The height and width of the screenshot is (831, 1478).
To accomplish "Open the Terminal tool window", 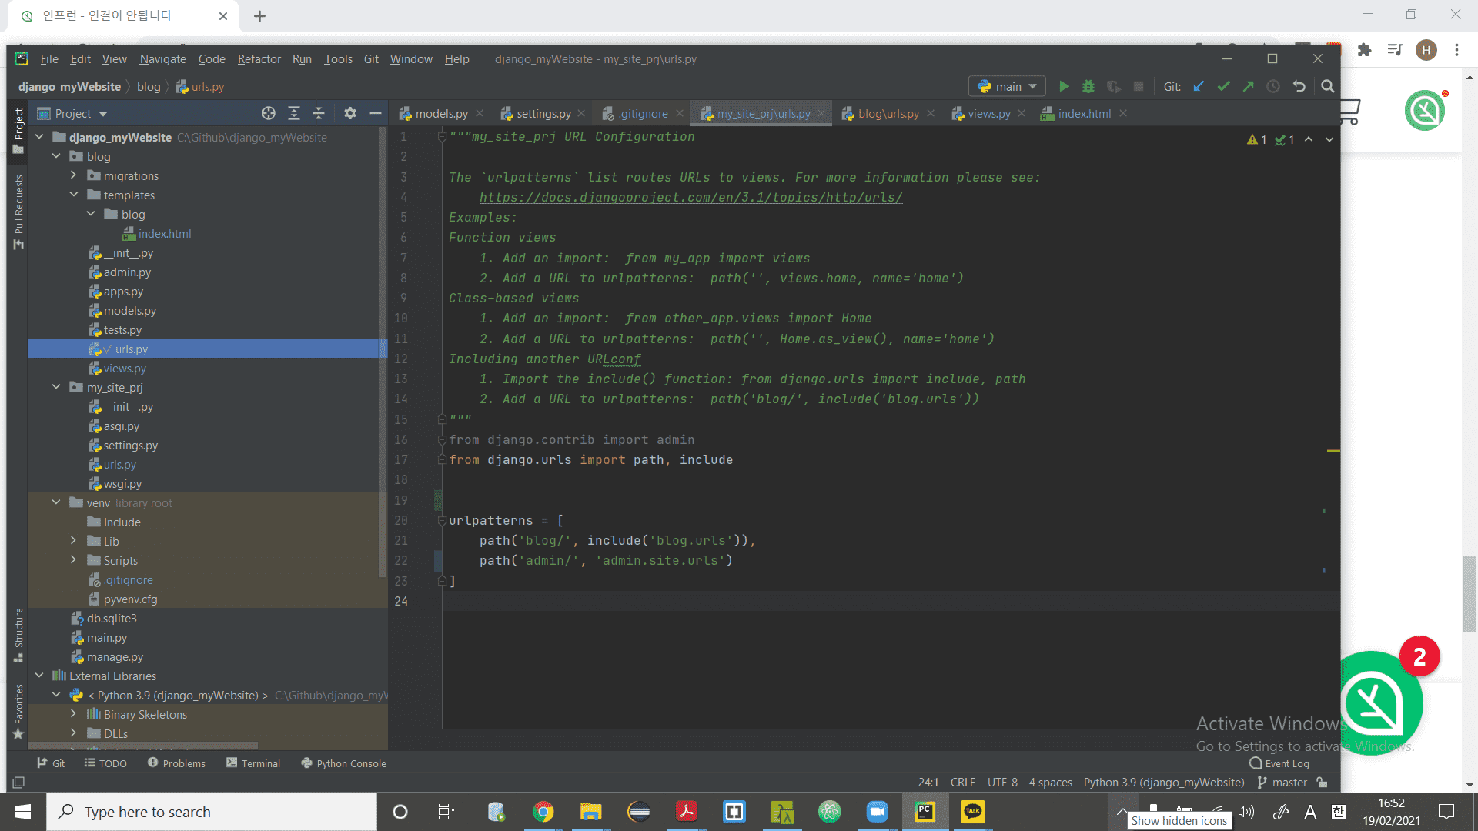I will pyautogui.click(x=253, y=763).
